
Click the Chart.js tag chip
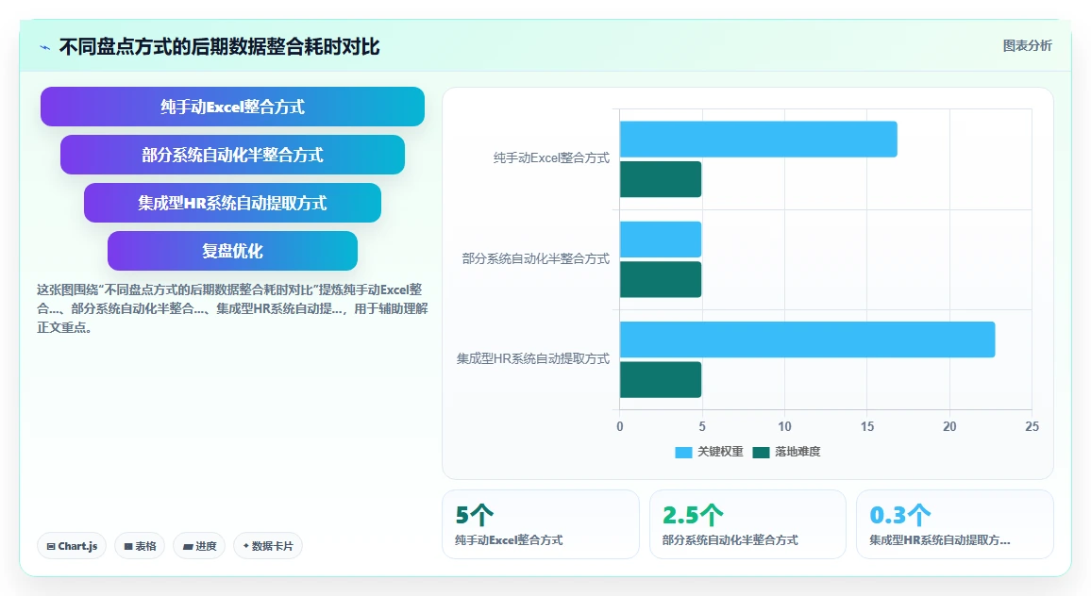point(72,546)
